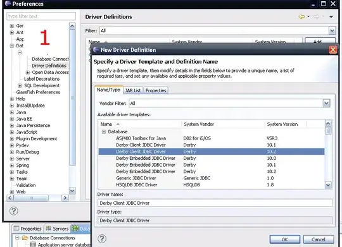Click the help icon in Preferences window

pos(14,211)
